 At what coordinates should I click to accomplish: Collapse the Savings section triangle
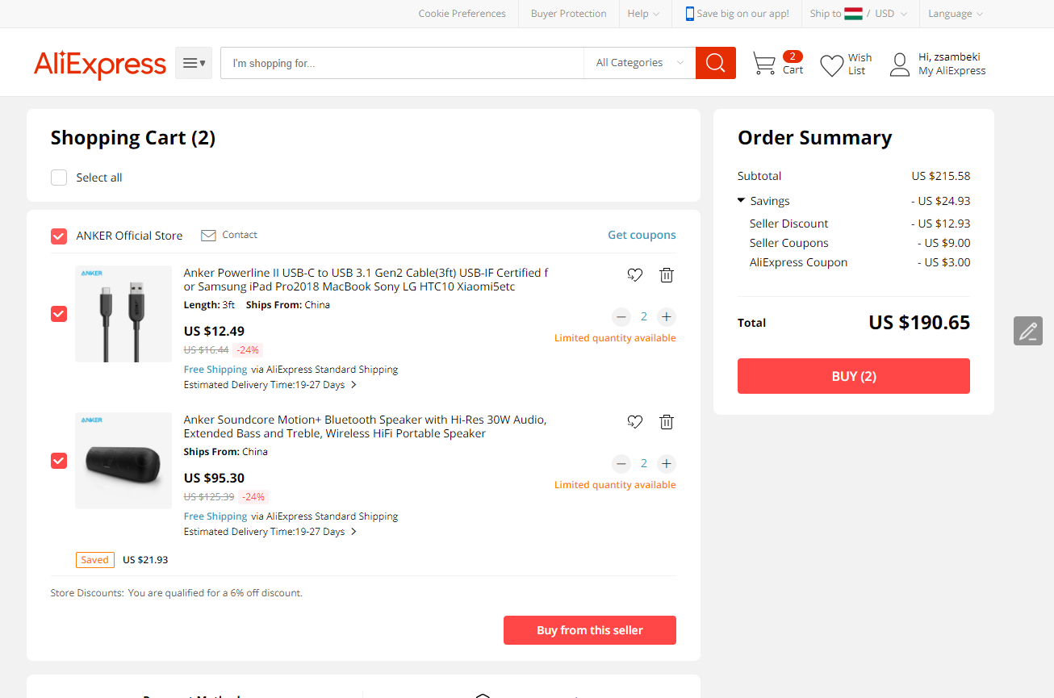click(x=741, y=200)
